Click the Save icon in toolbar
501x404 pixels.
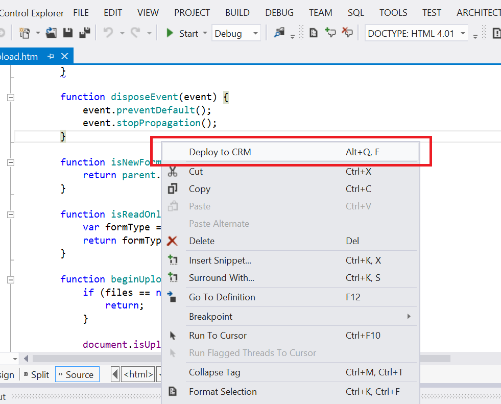click(x=67, y=33)
